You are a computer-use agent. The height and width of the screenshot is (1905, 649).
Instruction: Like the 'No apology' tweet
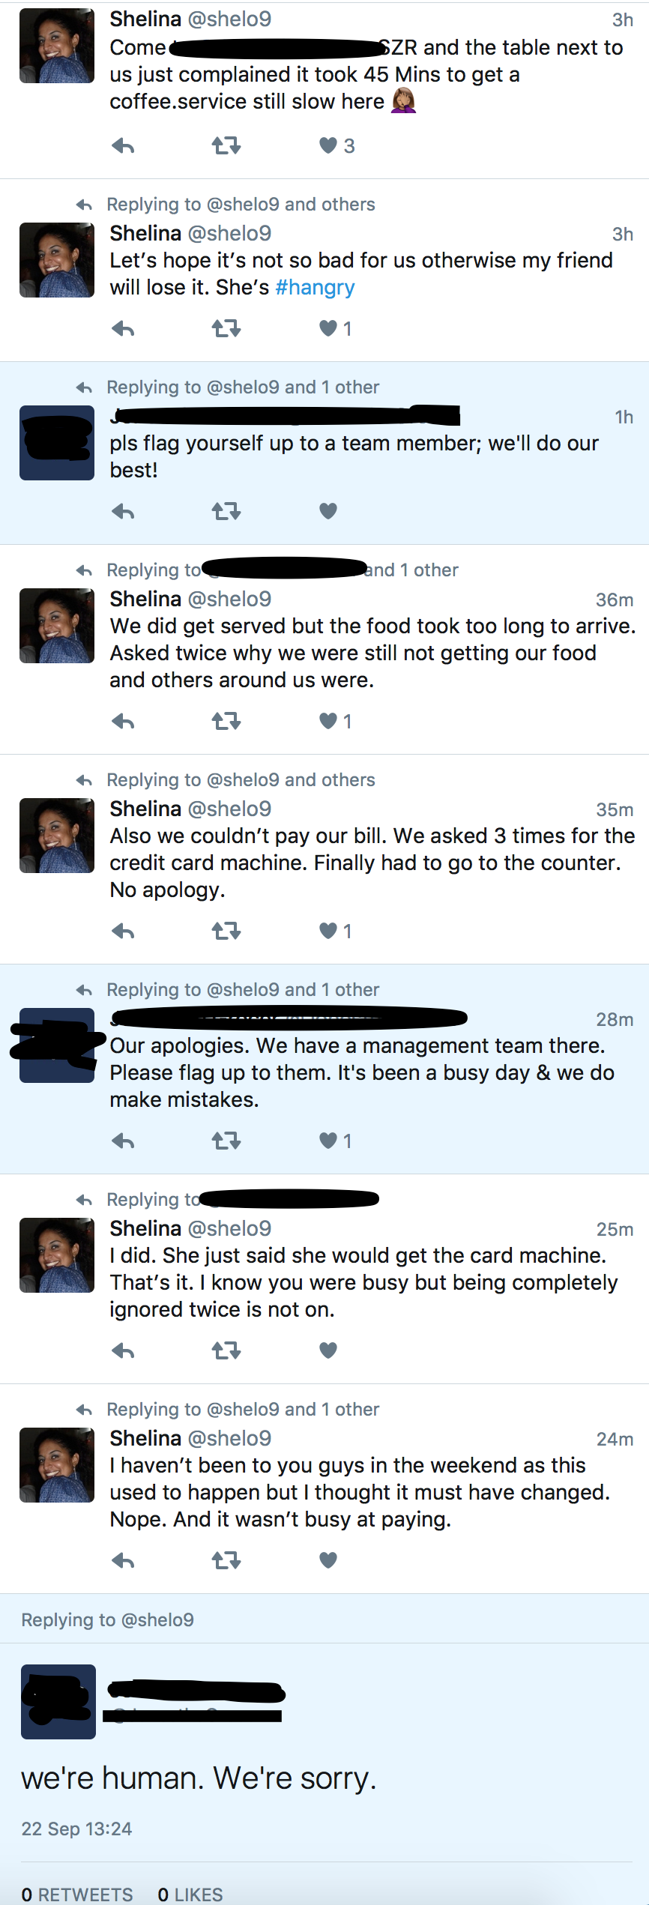pos(328,931)
